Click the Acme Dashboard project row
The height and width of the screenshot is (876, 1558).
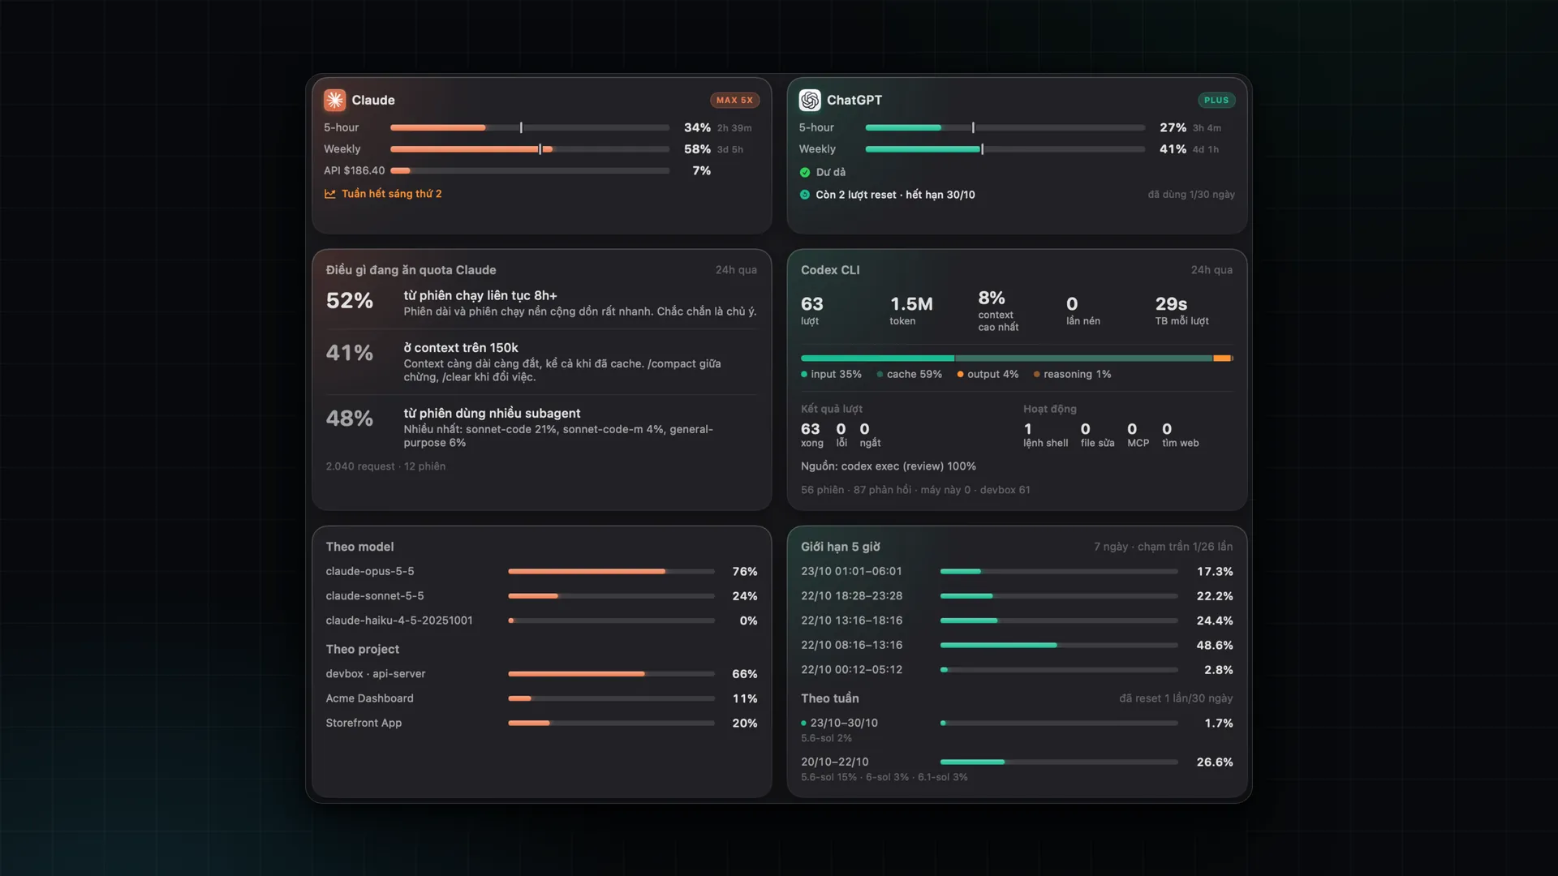pyautogui.click(x=541, y=698)
